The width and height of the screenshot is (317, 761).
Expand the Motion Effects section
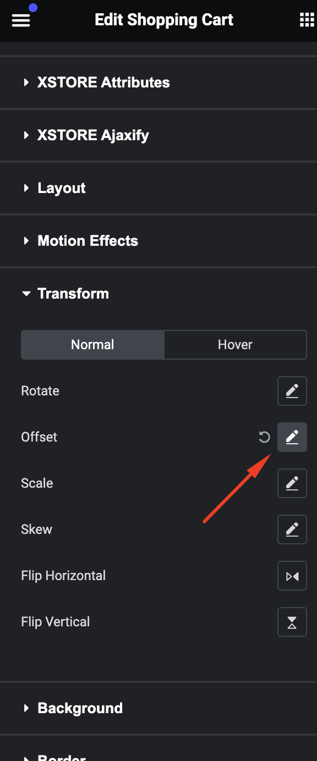tap(158, 241)
